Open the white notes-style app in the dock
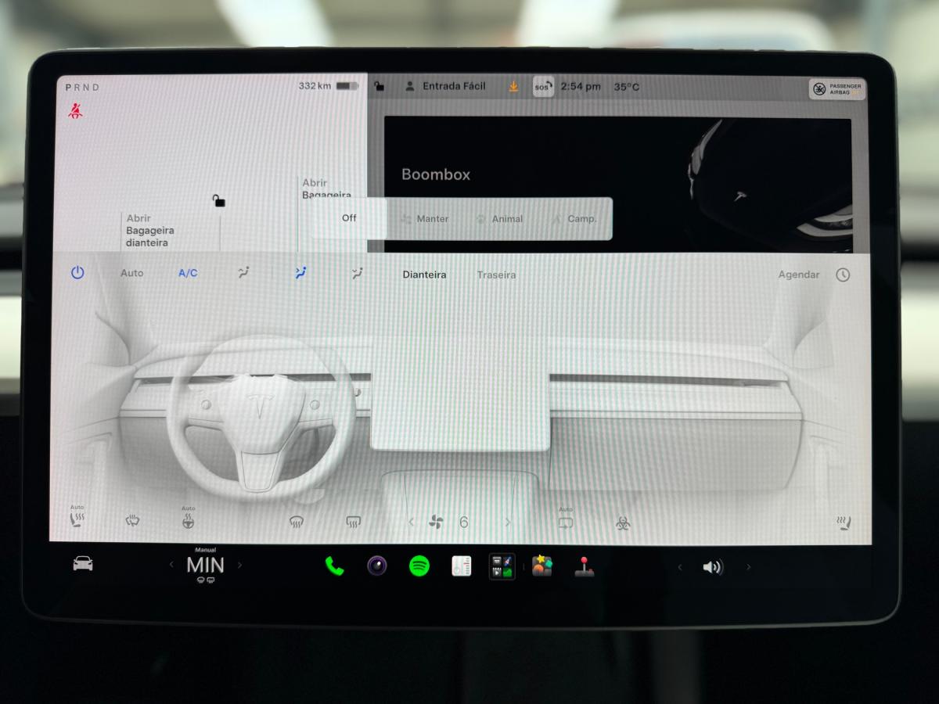Screen dimensions: 939x704 (x=462, y=566)
